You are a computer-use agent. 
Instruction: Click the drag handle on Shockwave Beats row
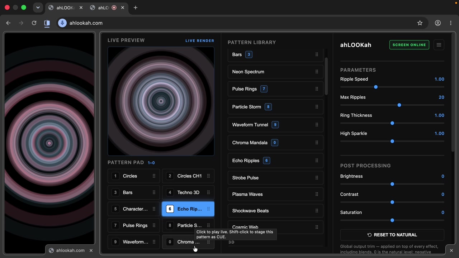317,211
